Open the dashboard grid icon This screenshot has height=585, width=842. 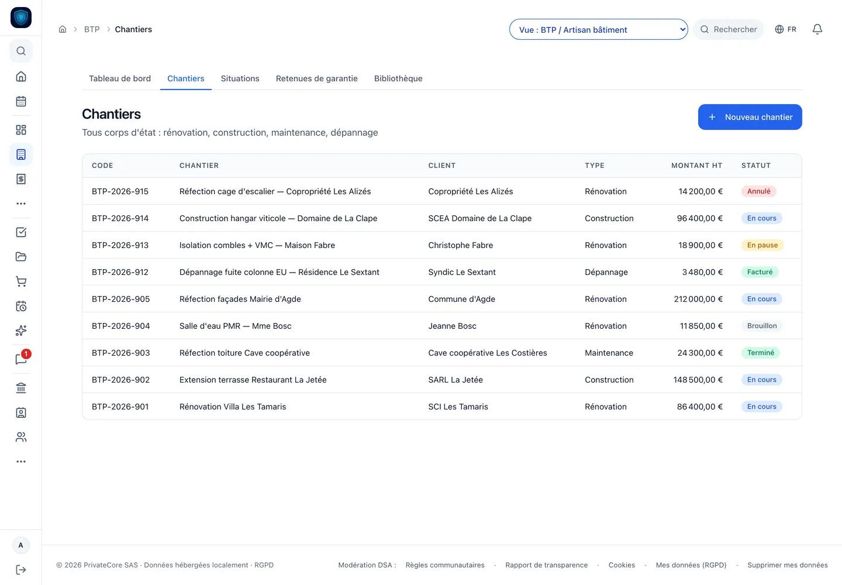(21, 130)
